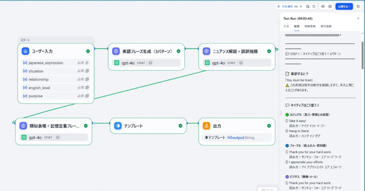
Task: Select the ユーザー入力 home start node icon
Action: coord(25,51)
